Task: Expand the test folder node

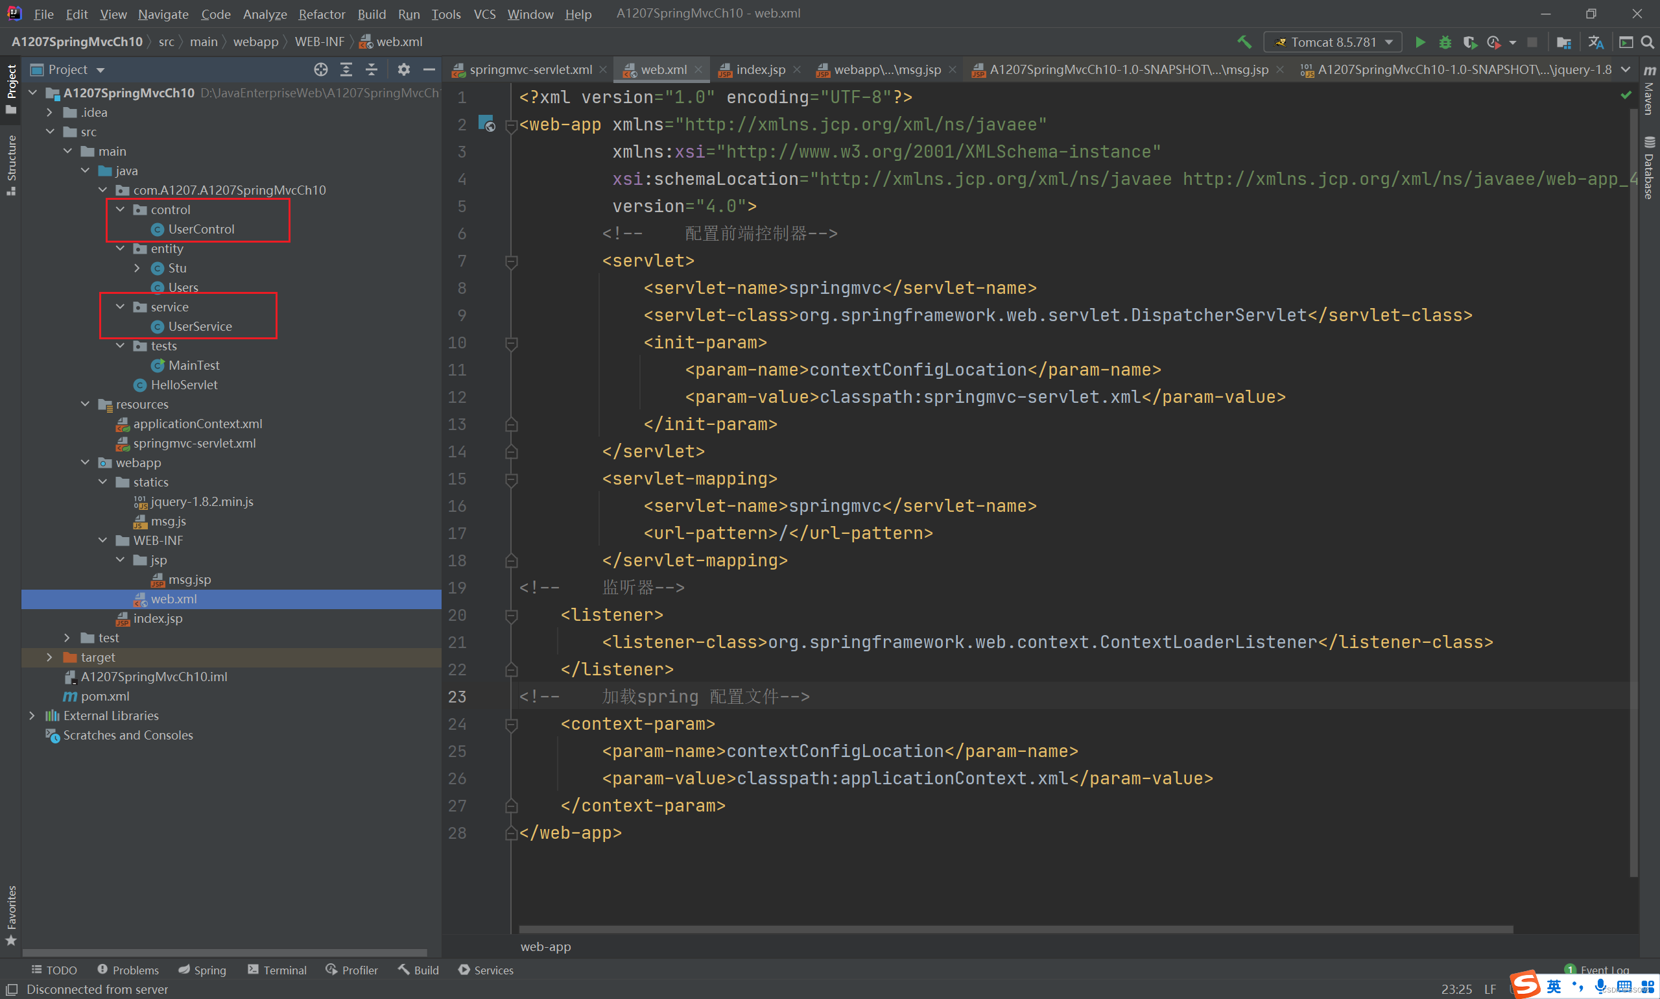Action: tap(67, 638)
